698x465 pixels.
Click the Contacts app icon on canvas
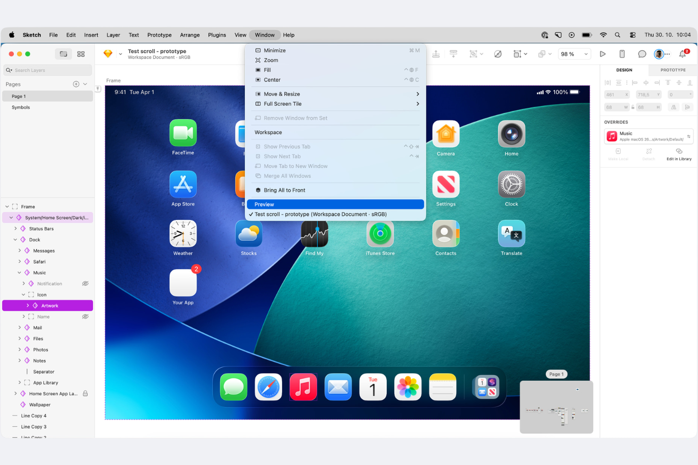(446, 234)
